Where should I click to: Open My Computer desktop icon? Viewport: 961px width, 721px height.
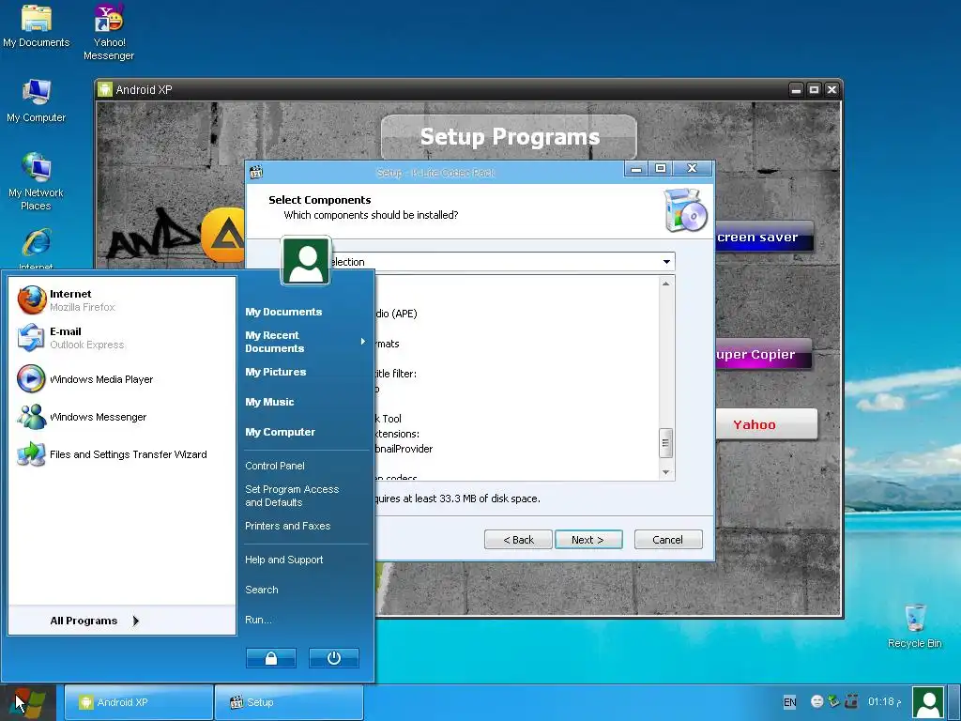[x=37, y=100]
